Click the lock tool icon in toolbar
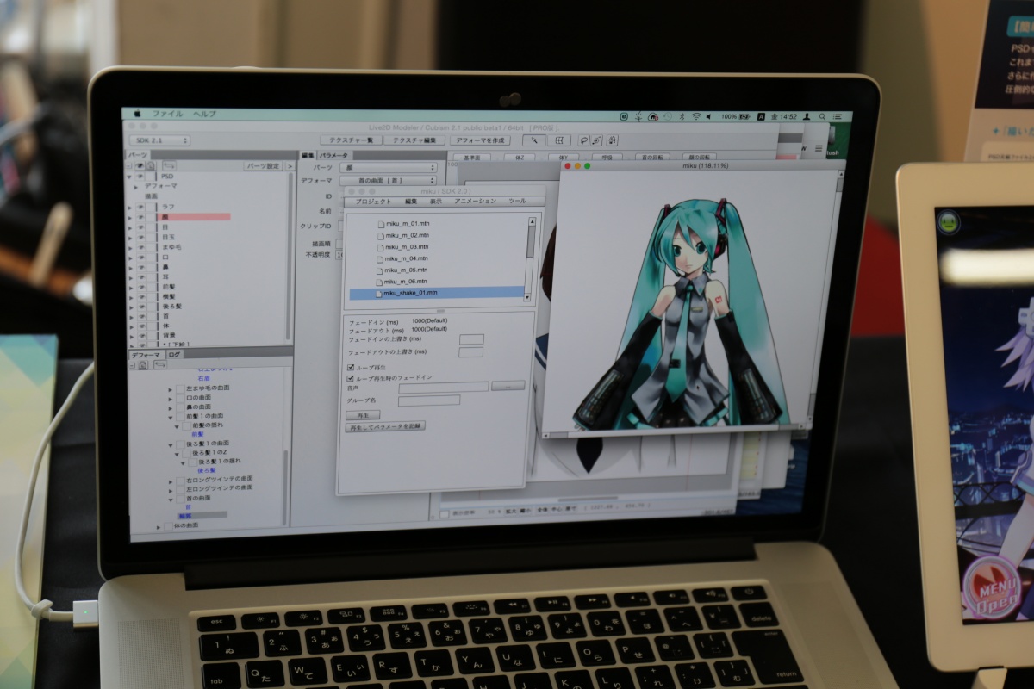 point(612,140)
